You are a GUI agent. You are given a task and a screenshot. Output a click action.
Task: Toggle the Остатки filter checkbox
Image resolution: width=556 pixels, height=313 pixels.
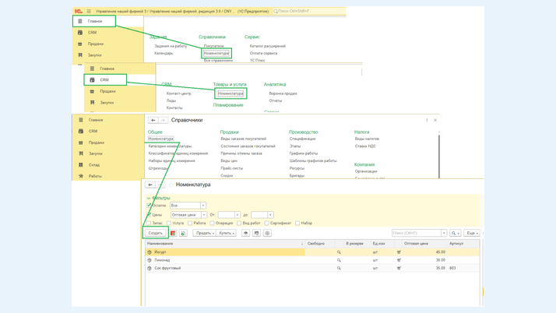point(150,206)
